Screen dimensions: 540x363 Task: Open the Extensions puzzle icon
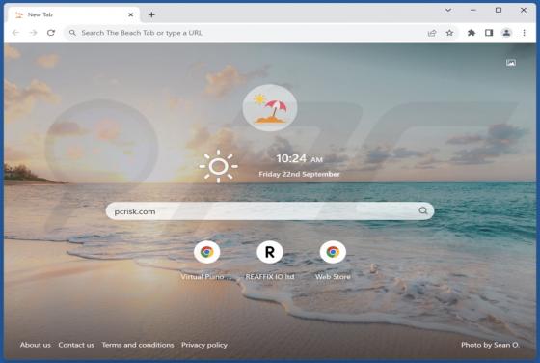(472, 33)
